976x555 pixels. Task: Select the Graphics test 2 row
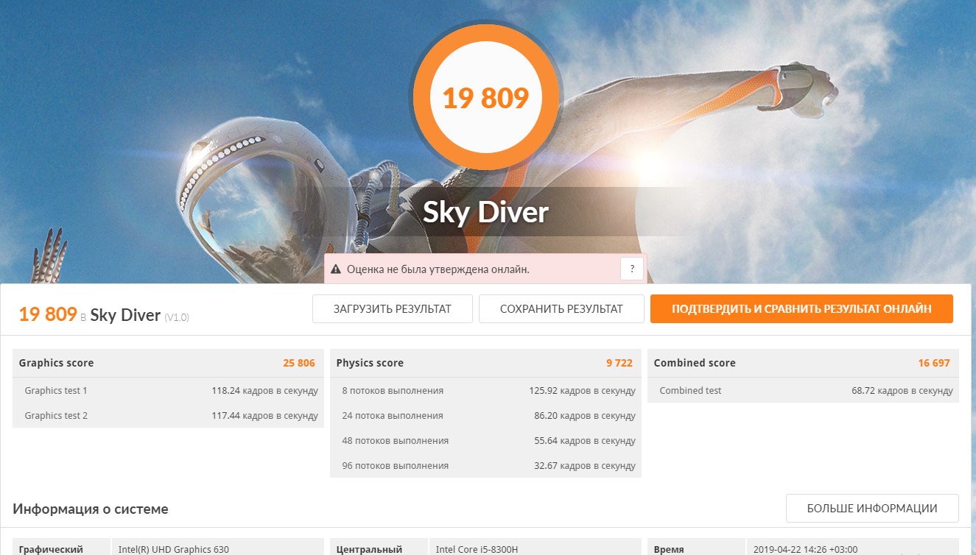(x=168, y=415)
